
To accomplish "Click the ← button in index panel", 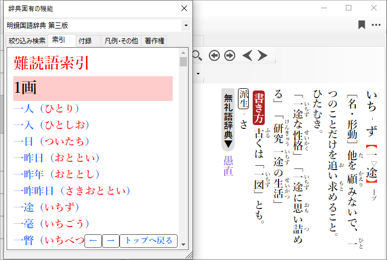I will coord(93,240).
